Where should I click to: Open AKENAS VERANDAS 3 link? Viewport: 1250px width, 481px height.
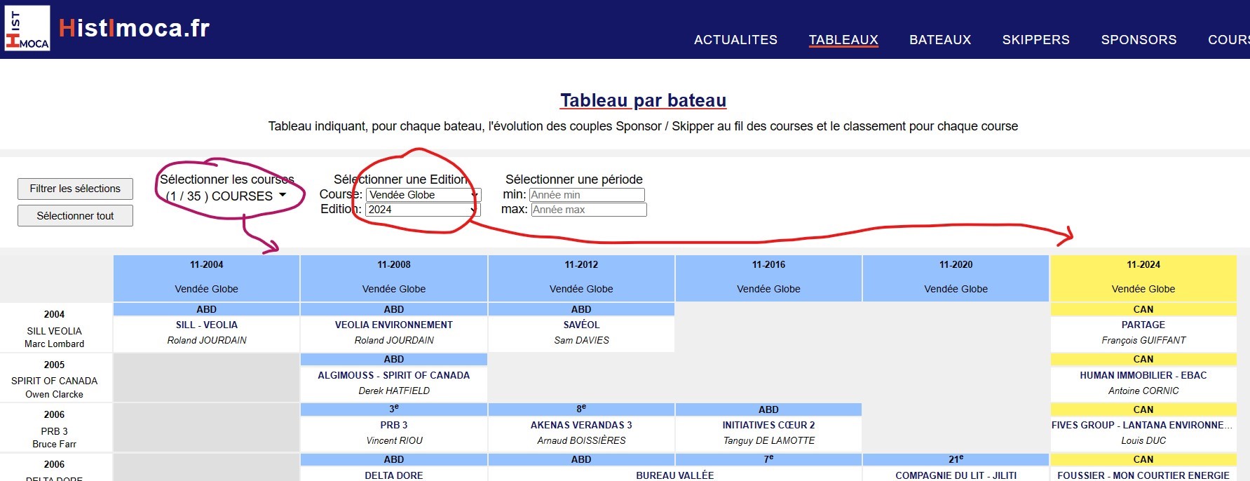point(581,425)
